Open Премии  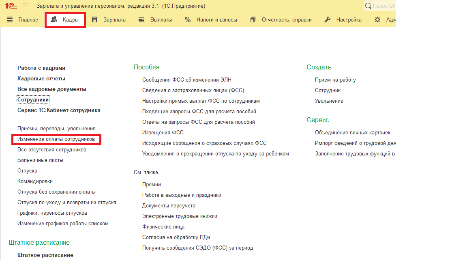(152, 185)
